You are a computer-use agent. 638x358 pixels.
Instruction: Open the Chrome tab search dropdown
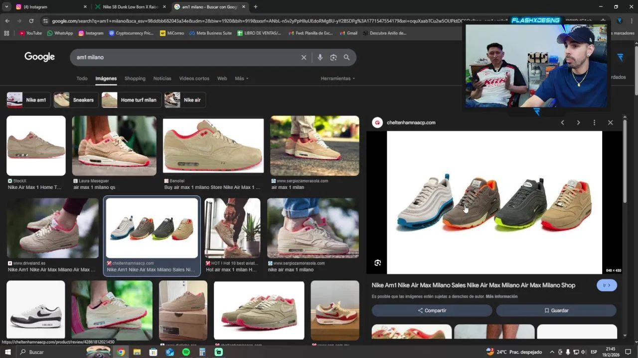(6, 7)
